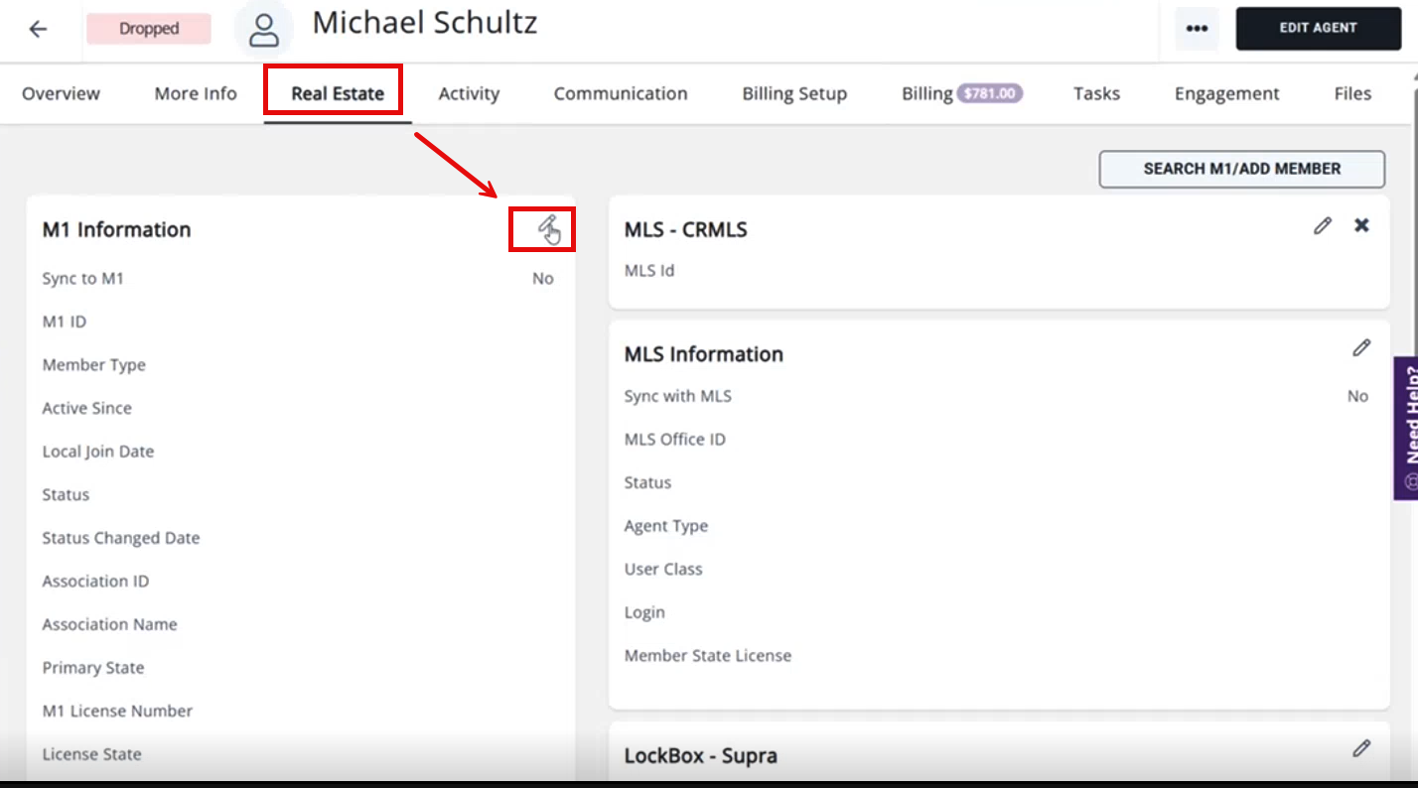Viewport: 1418px width, 788px height.
Task: Click the Association ID label
Action: pos(95,581)
